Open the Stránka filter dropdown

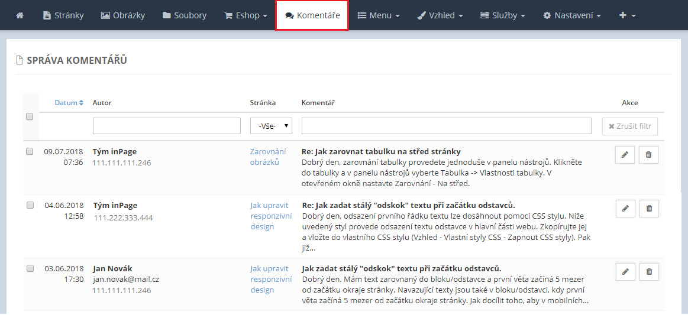(x=271, y=126)
